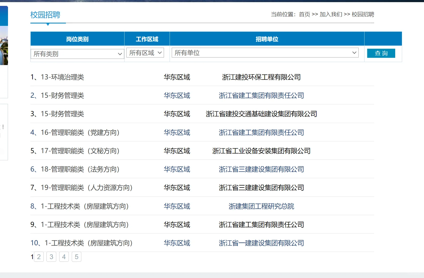Go to page 2 of results
Viewport: 424px width, 278px height.
pyautogui.click(x=39, y=257)
